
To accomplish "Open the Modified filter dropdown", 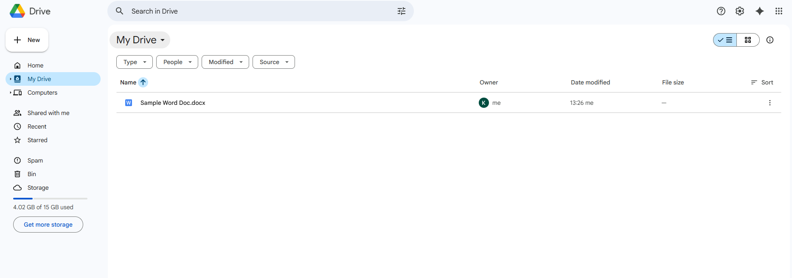I will pyautogui.click(x=225, y=62).
